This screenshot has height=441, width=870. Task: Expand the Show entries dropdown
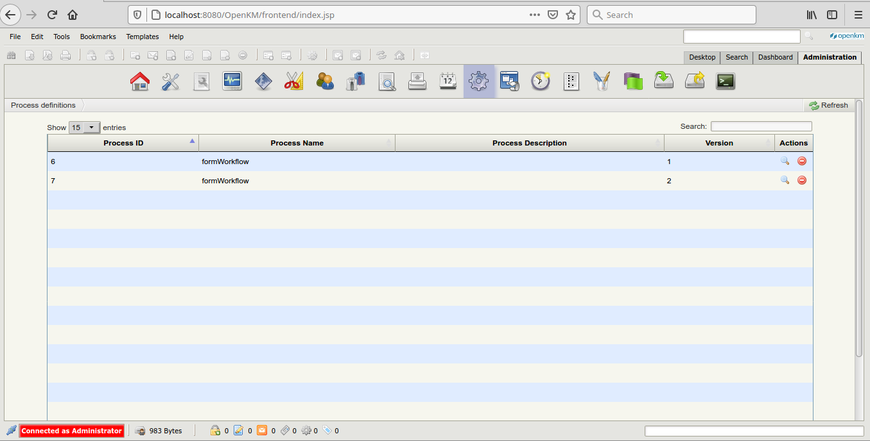[84, 128]
